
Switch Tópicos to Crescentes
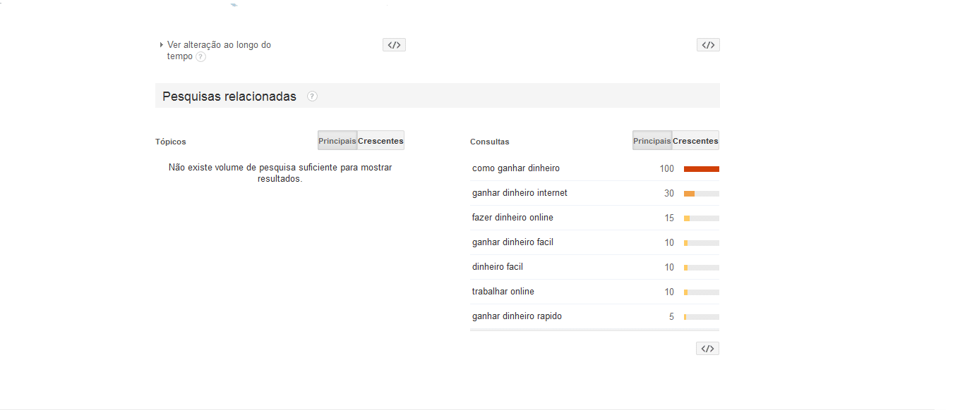[381, 141]
